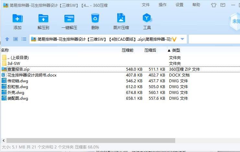The width and height of the screenshot is (240, 152).
Task: Click the 删除 (Delete) recycle bin icon
Action: click(x=95, y=18)
